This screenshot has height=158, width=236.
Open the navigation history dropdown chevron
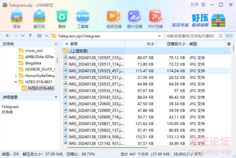point(23,36)
